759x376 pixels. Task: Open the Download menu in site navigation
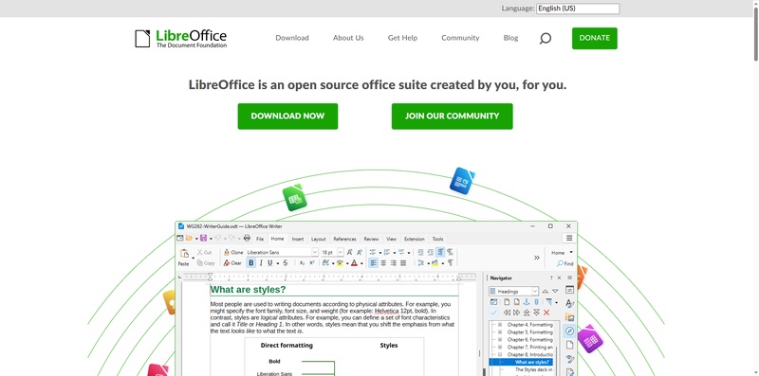pos(292,38)
